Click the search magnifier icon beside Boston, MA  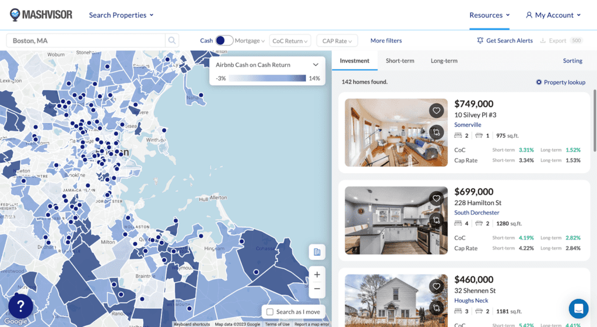coord(172,41)
